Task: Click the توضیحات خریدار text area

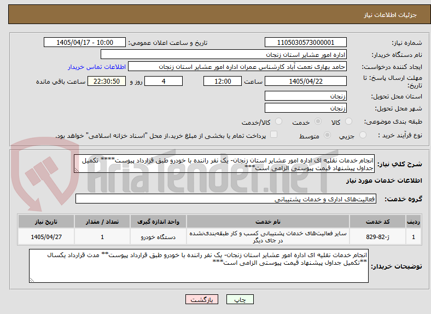Action: [199, 266]
